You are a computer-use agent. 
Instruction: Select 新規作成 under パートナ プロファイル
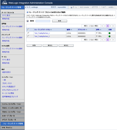click(6, 19)
